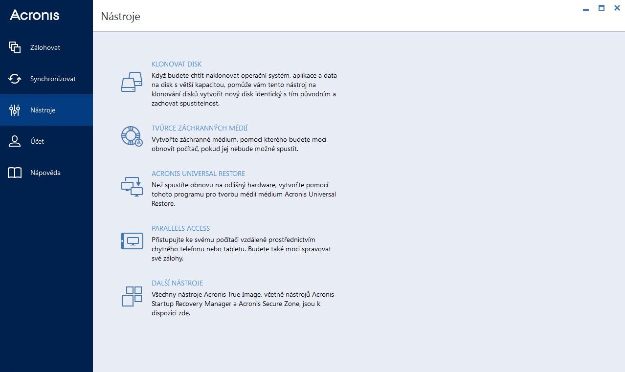Click the Klonovat disk description text

(244, 89)
